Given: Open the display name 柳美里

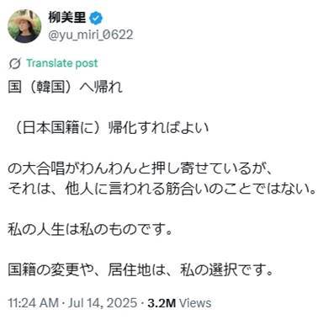Looking at the screenshot, I should (x=66, y=18).
